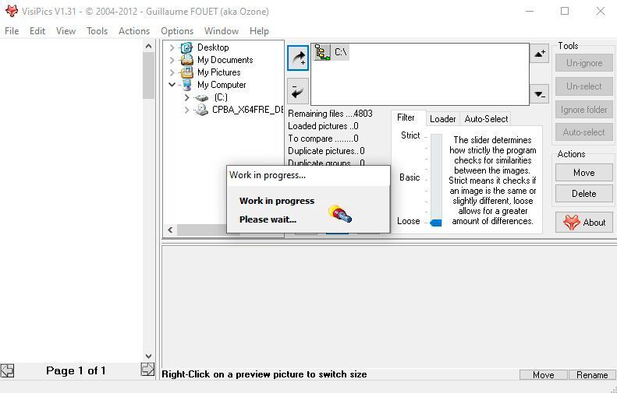The image size is (617, 393).
Task: Click the My Documents folder icon
Action: click(x=186, y=60)
